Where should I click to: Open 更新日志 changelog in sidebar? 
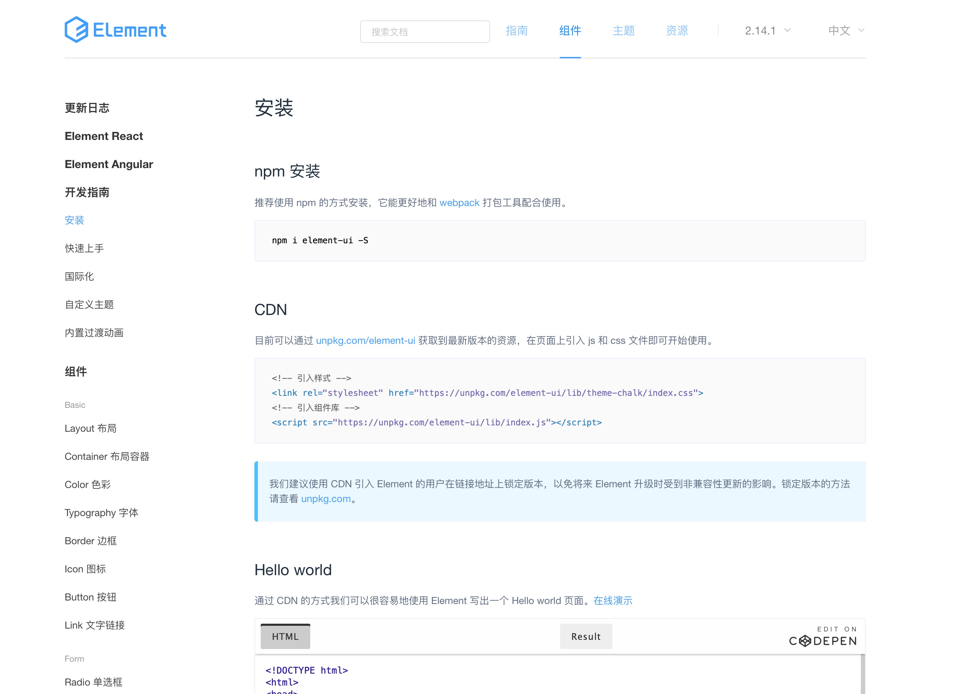click(87, 108)
